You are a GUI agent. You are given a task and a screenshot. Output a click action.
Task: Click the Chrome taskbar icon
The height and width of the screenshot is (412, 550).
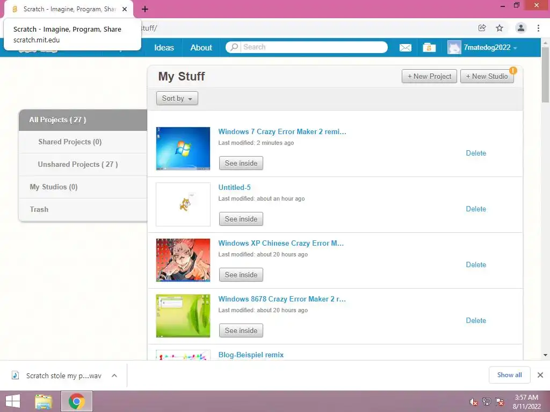pos(77,401)
